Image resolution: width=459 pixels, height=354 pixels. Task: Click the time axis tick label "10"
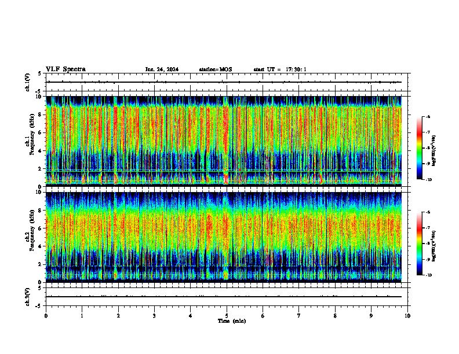[407, 316]
